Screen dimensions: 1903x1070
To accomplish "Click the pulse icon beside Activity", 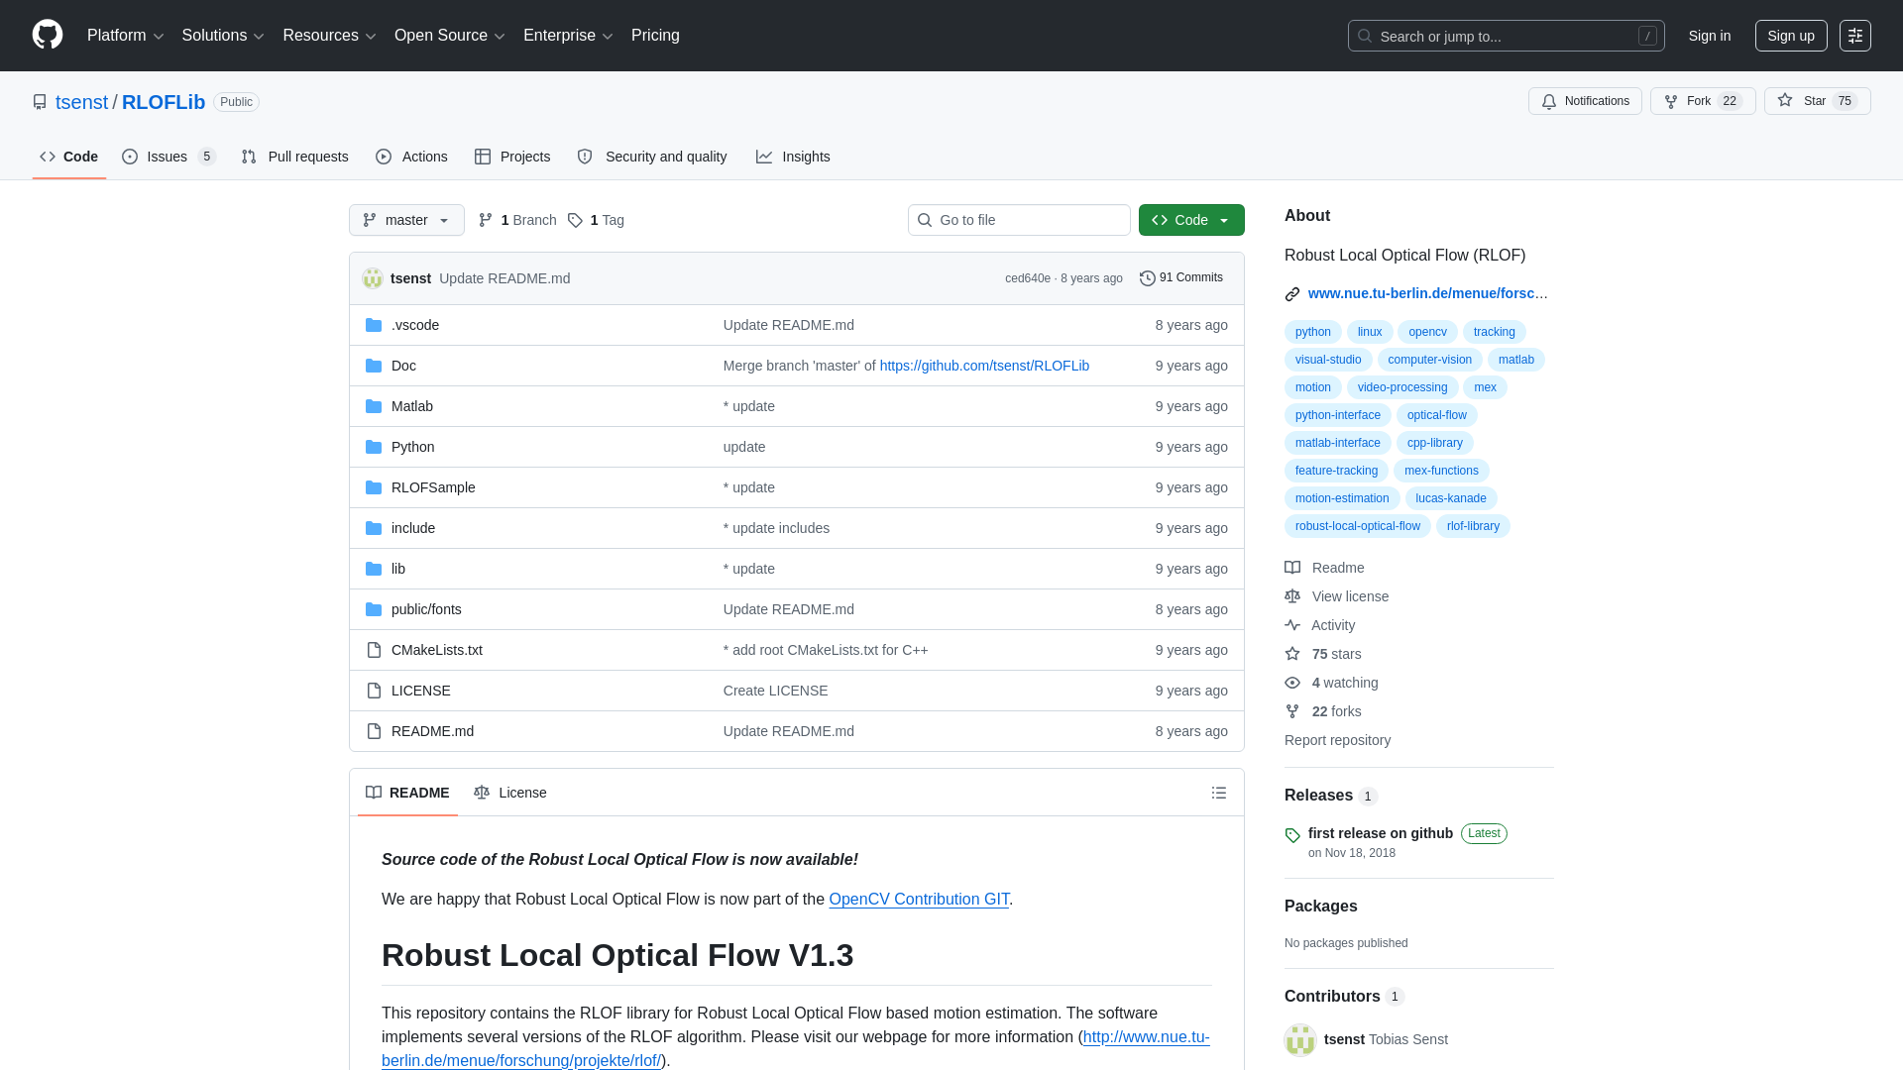I will coord(1292,625).
